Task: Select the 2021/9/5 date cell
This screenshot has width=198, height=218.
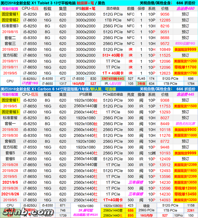Action: click(x=10, y=182)
